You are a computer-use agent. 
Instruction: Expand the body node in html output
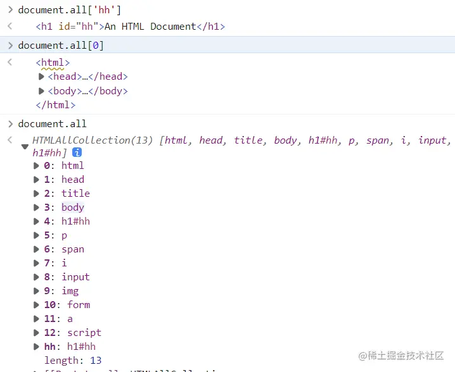(41, 91)
